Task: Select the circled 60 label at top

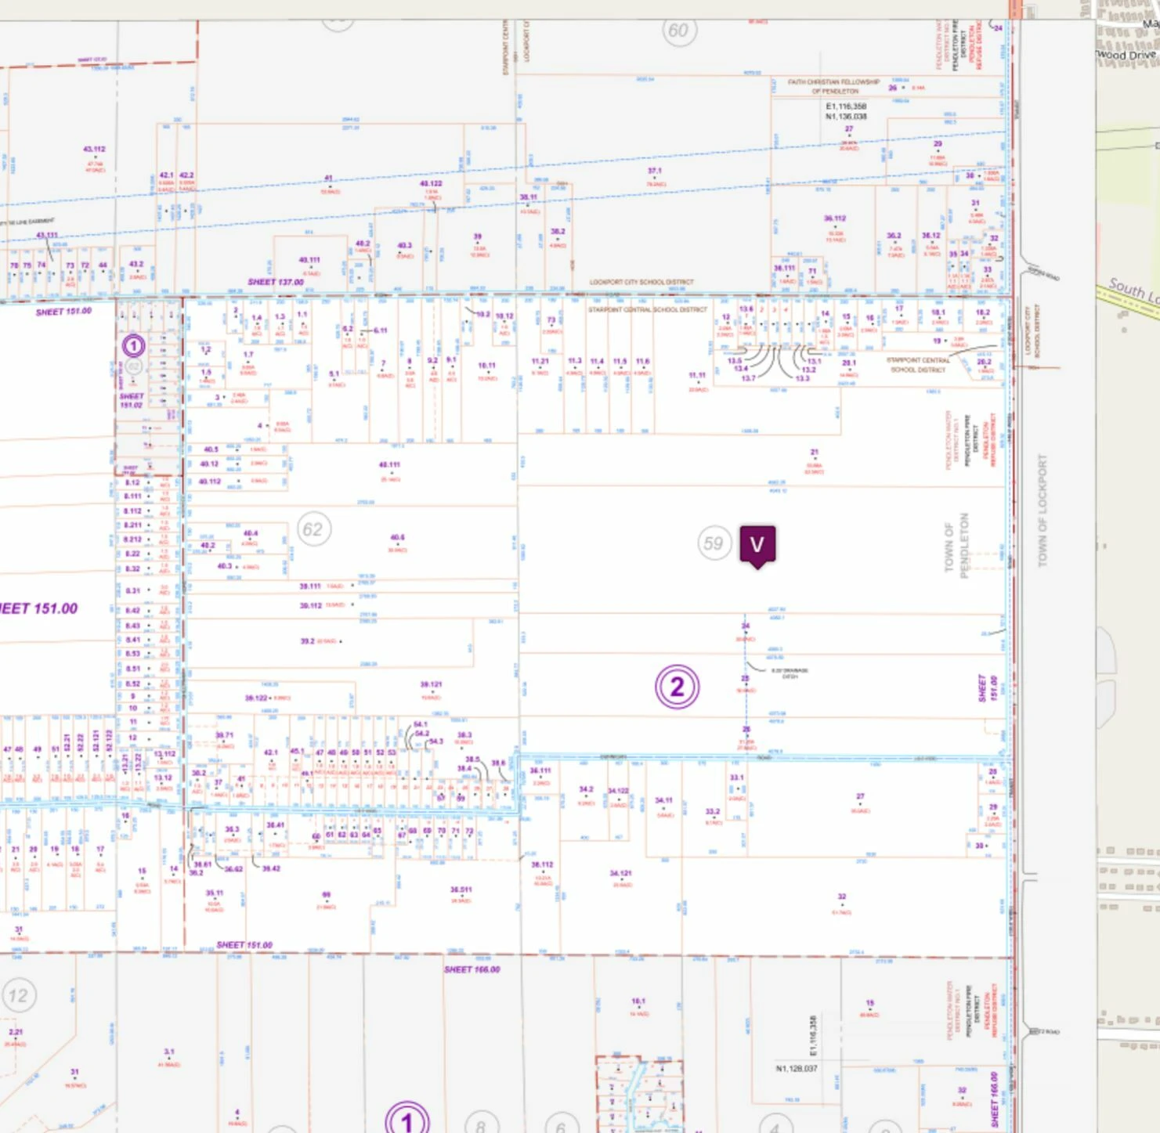Action: click(x=678, y=31)
